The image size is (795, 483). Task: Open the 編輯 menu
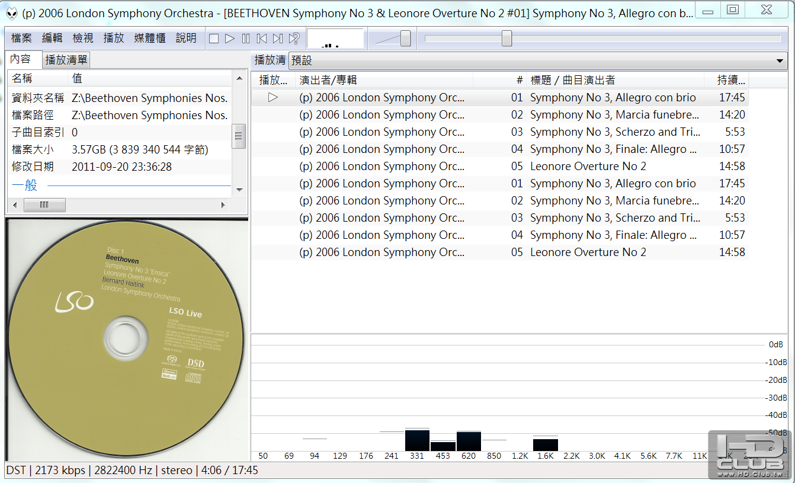point(52,38)
